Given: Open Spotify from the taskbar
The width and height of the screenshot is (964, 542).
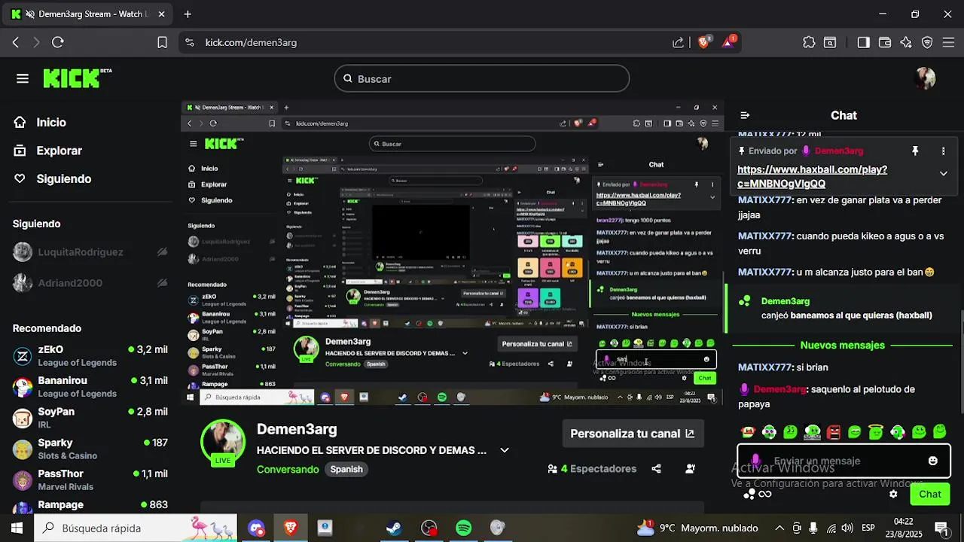Looking at the screenshot, I should [464, 528].
